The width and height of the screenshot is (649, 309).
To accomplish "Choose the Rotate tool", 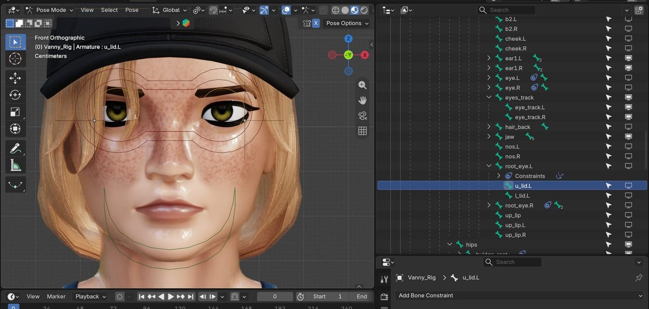I will [x=15, y=95].
